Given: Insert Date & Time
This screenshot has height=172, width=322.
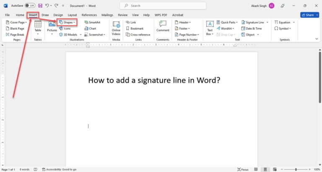Looking at the screenshot, I should (x=252, y=29).
